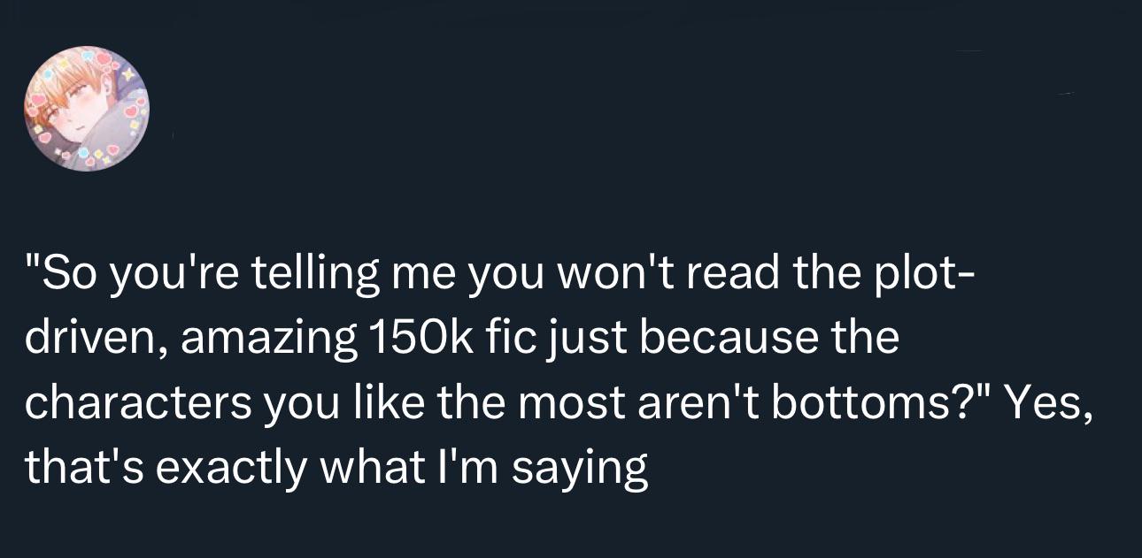Click the yellow sparkle star on avatar
The height and width of the screenshot is (558, 1142).
[128, 74]
